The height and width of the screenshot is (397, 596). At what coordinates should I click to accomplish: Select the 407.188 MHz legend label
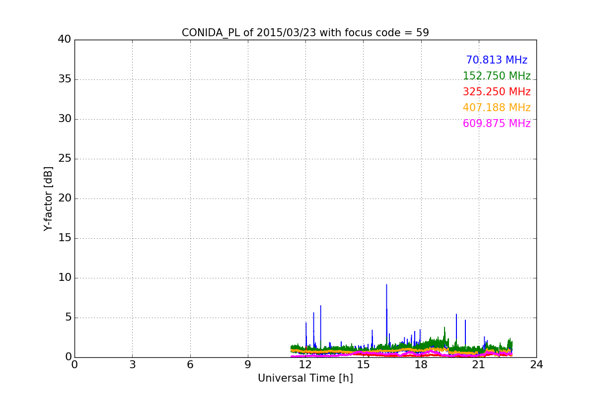pyautogui.click(x=497, y=108)
